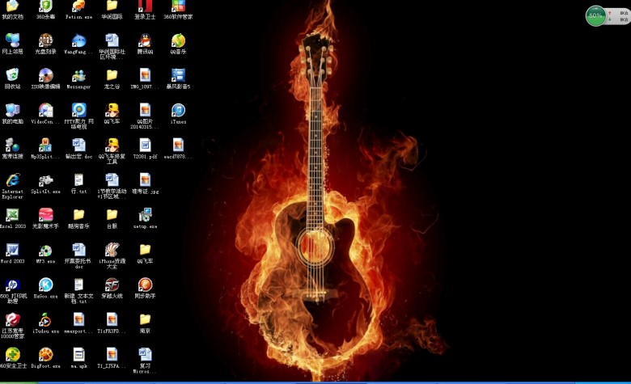Click the Start button on the taskbar
This screenshot has width=631, height=384.
tap(18, 382)
